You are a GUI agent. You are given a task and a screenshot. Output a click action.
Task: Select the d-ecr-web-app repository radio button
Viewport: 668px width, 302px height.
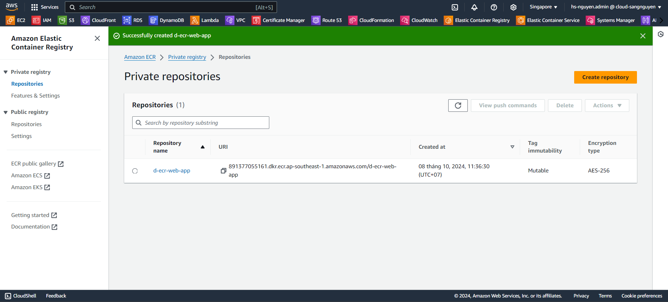tap(135, 171)
